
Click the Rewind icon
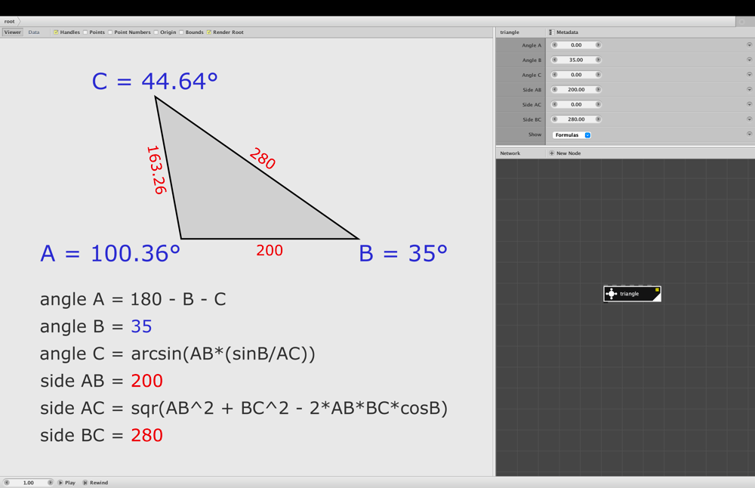[85, 482]
